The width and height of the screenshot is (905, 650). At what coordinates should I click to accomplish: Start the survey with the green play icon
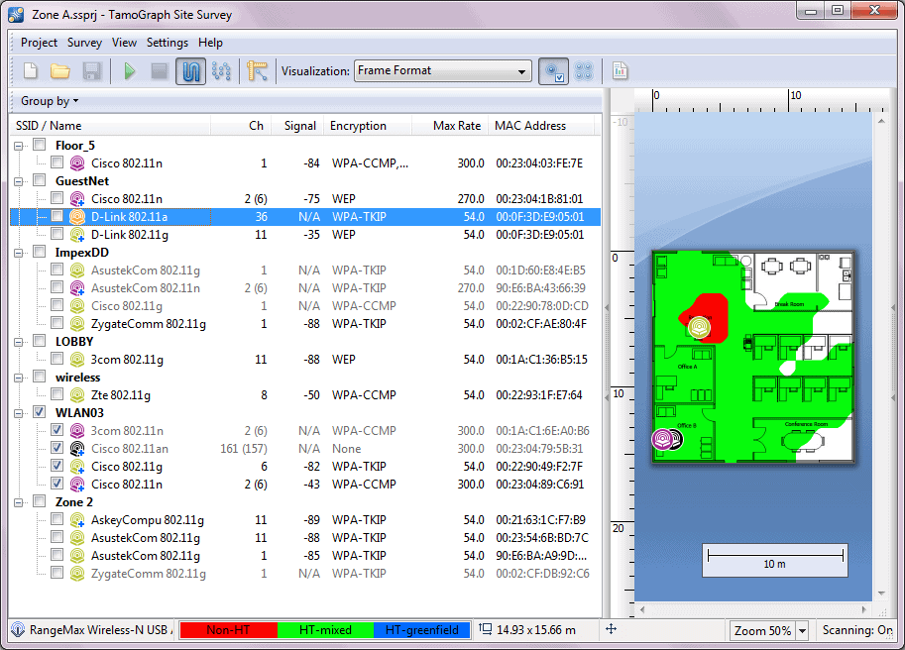(x=130, y=71)
